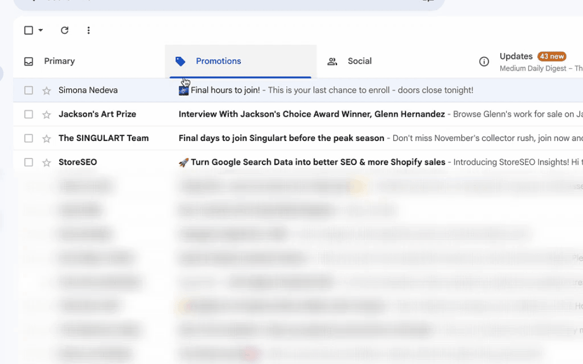Switch to the Social tab
Image resolution: width=583 pixels, height=364 pixels.
[359, 61]
